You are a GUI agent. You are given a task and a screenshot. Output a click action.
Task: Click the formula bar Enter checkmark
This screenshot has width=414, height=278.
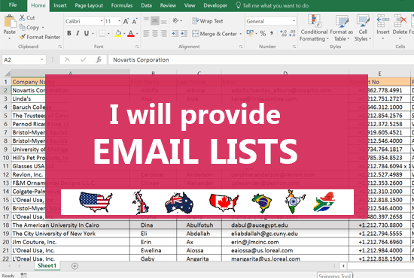(x=83, y=60)
